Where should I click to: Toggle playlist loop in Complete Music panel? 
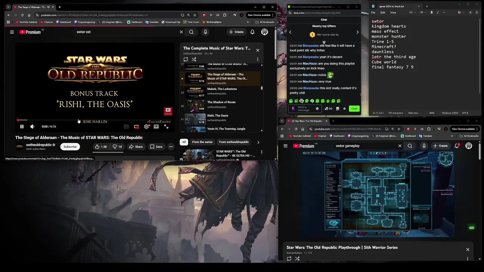pyautogui.click(x=186, y=59)
